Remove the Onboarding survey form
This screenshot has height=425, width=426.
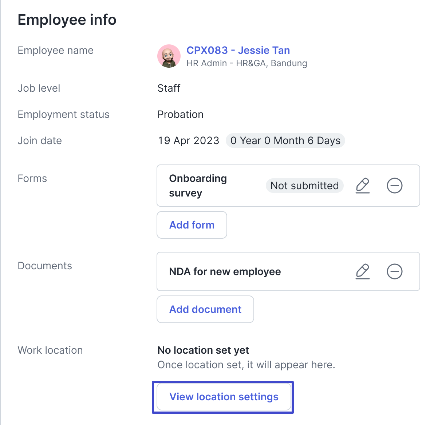(x=394, y=186)
